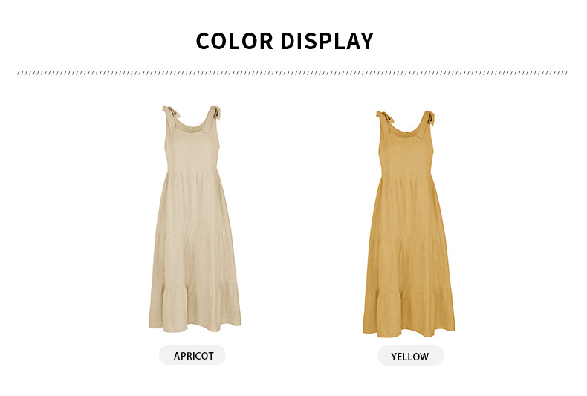Select the APRICOT color label

click(192, 355)
